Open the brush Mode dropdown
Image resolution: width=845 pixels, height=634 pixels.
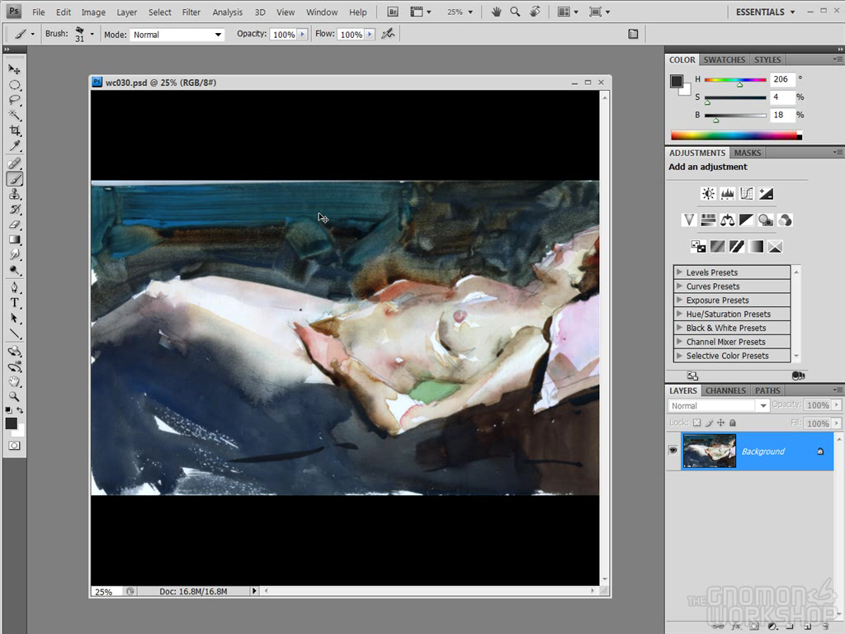pos(177,35)
